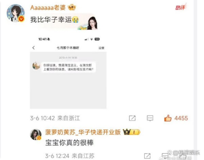
Task: Click the username 菠萝奶黄苏_华子快递开业版
Action: (x=83, y=132)
